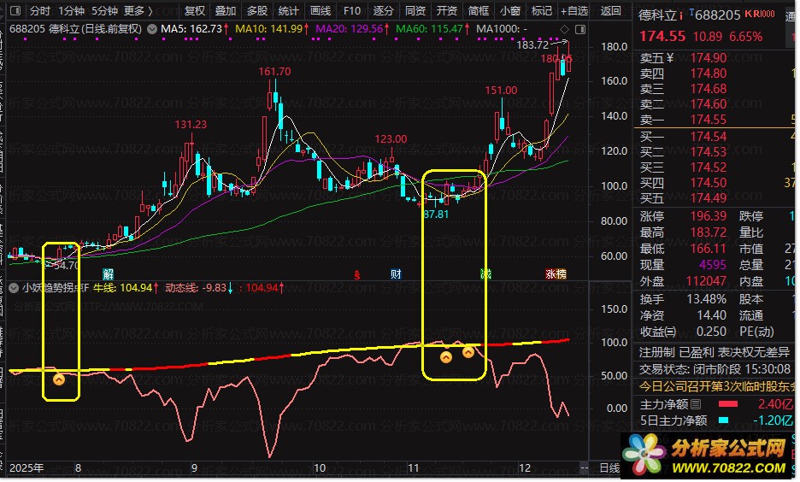Viewport: 800px width, 482px height.
Task: Click the 叠加 overlay button
Action: (226, 10)
